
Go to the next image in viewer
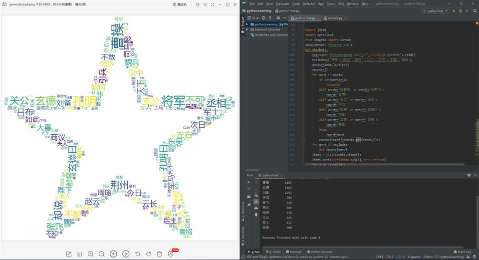point(126,254)
